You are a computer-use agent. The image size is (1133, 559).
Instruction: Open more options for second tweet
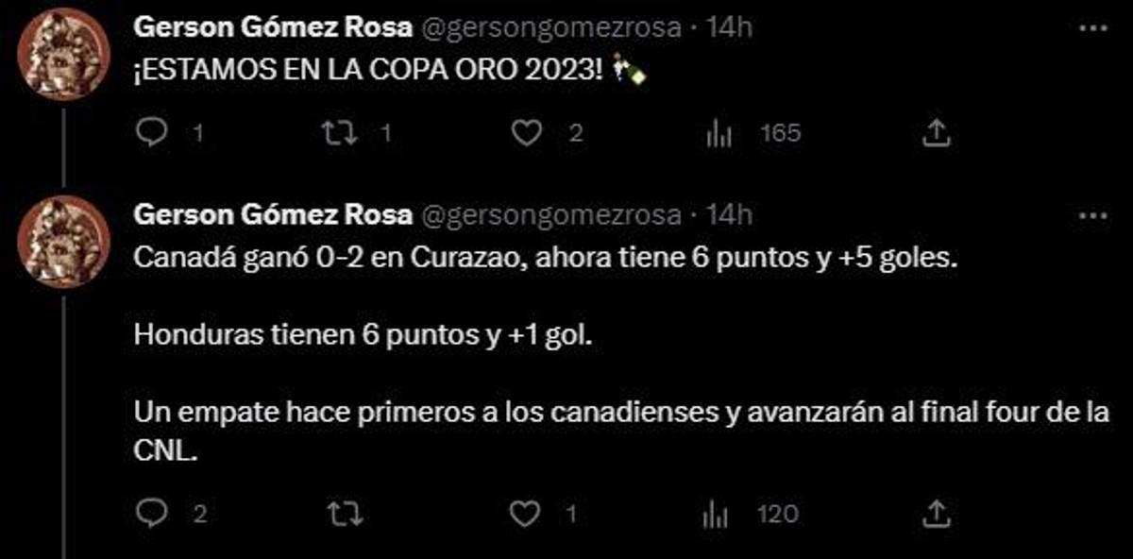pyautogui.click(x=1092, y=216)
